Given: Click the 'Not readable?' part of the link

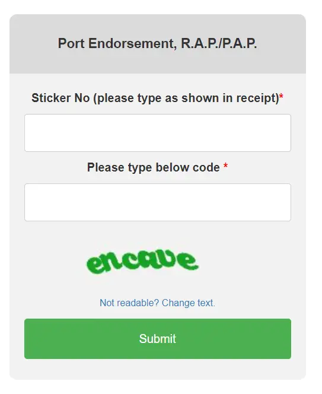Looking at the screenshot, I should tap(129, 303).
